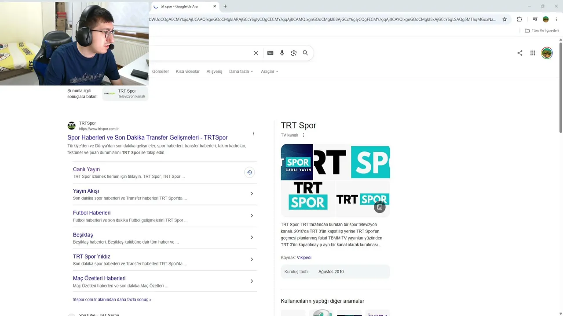Open more images via the image icon
The width and height of the screenshot is (563, 316).
point(380,207)
